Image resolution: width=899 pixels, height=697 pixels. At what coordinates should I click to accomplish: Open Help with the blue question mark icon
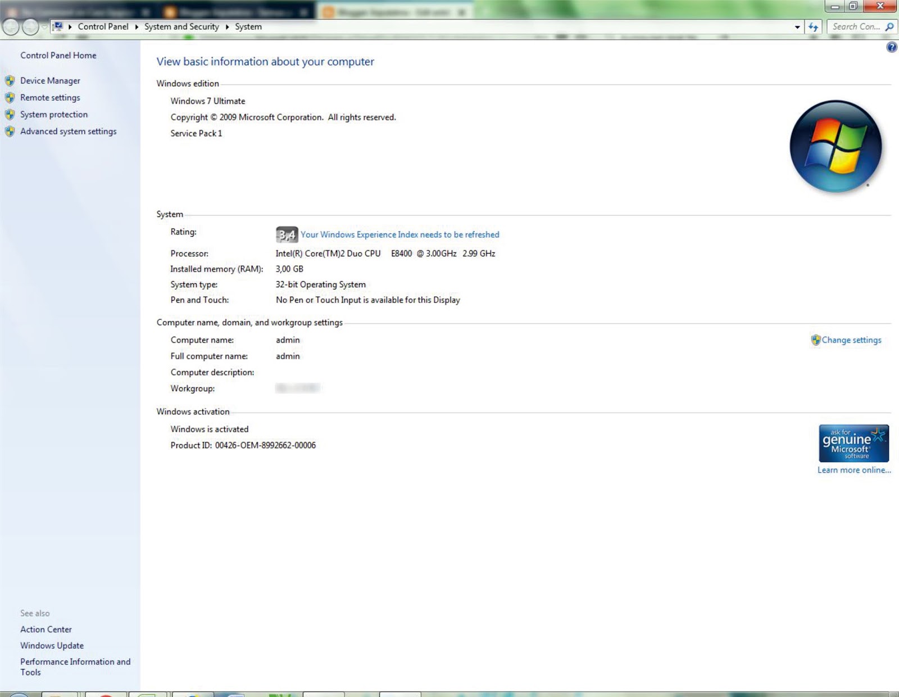pos(892,47)
